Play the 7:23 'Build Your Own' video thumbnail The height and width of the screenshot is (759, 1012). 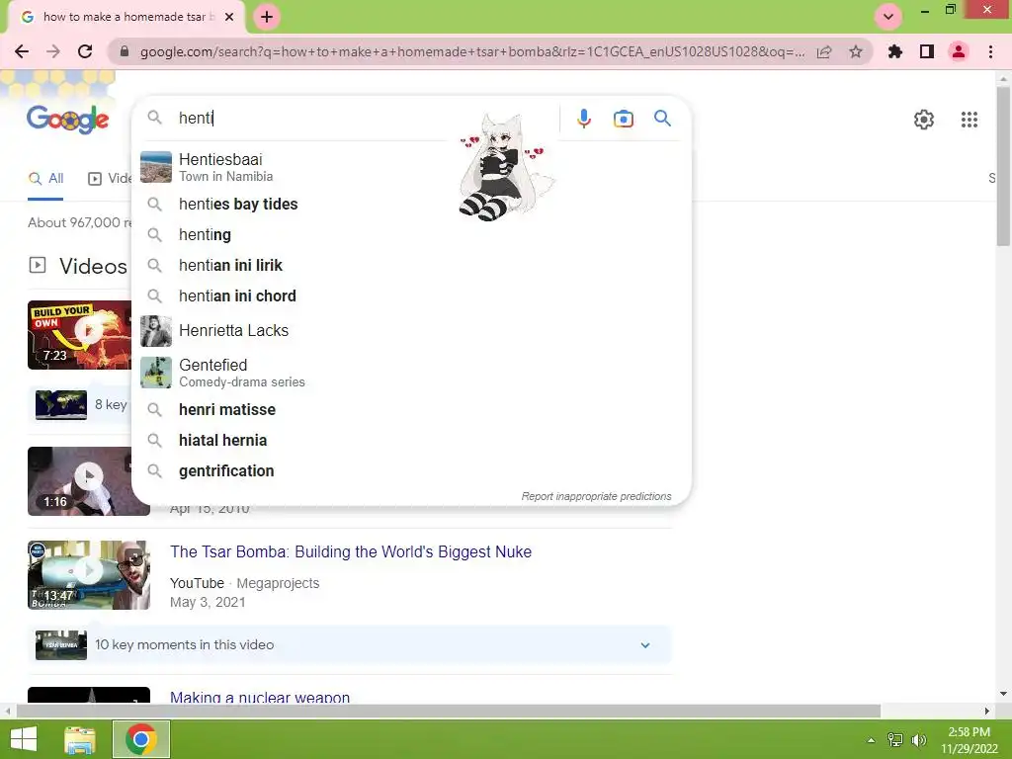coord(79,335)
